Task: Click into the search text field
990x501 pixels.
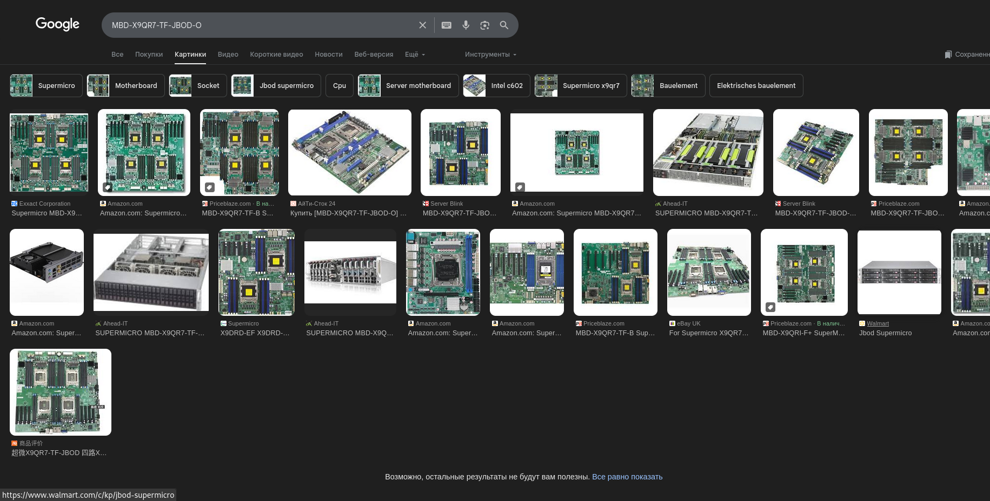Action: (x=260, y=25)
